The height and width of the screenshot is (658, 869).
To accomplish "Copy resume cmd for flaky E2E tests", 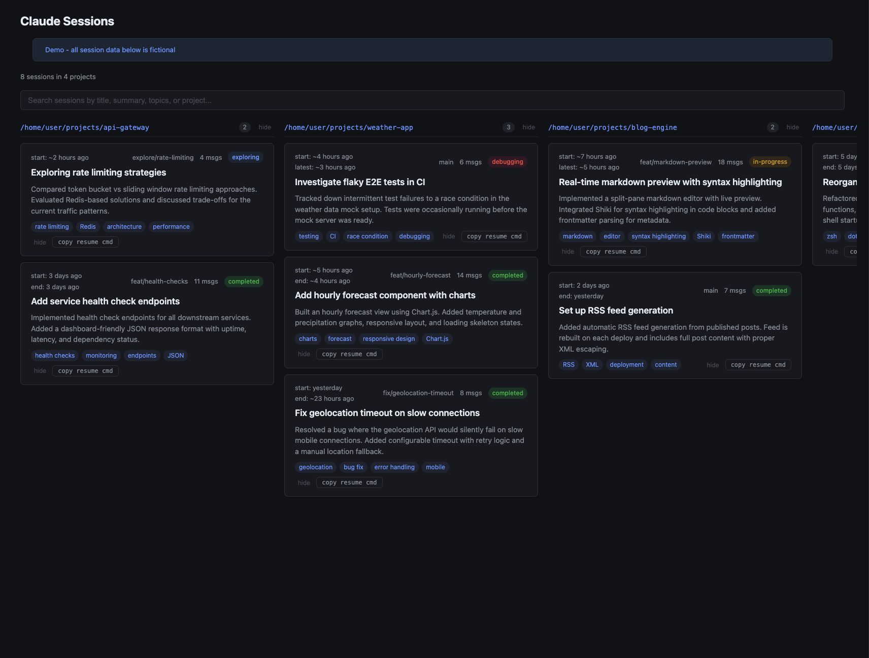I will pos(494,236).
